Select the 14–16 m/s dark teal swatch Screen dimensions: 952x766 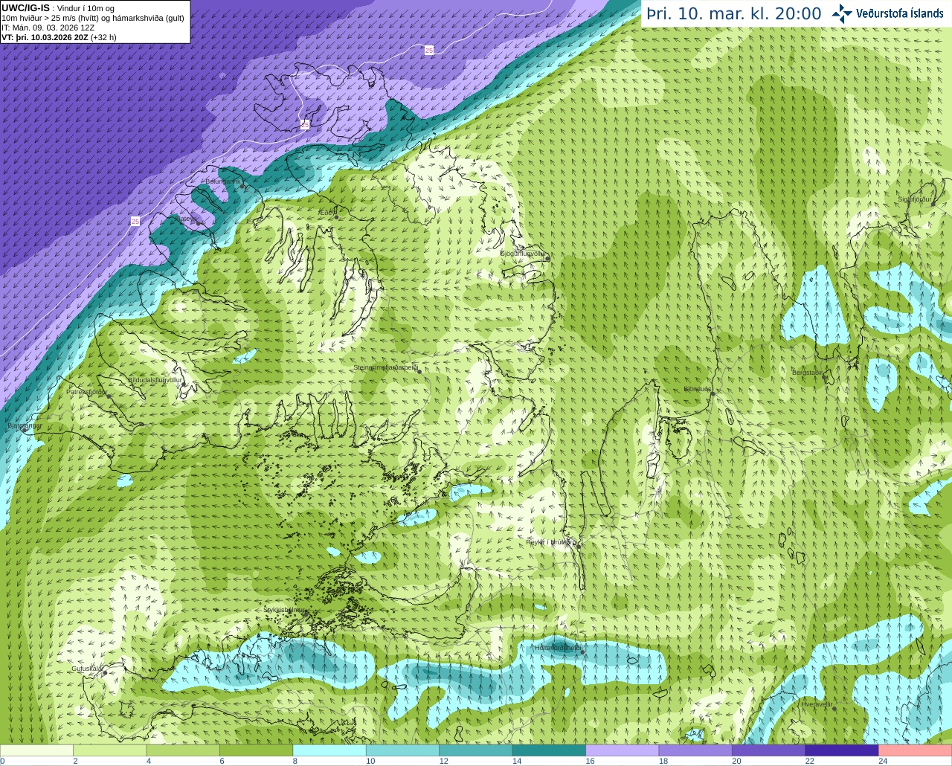point(549,750)
